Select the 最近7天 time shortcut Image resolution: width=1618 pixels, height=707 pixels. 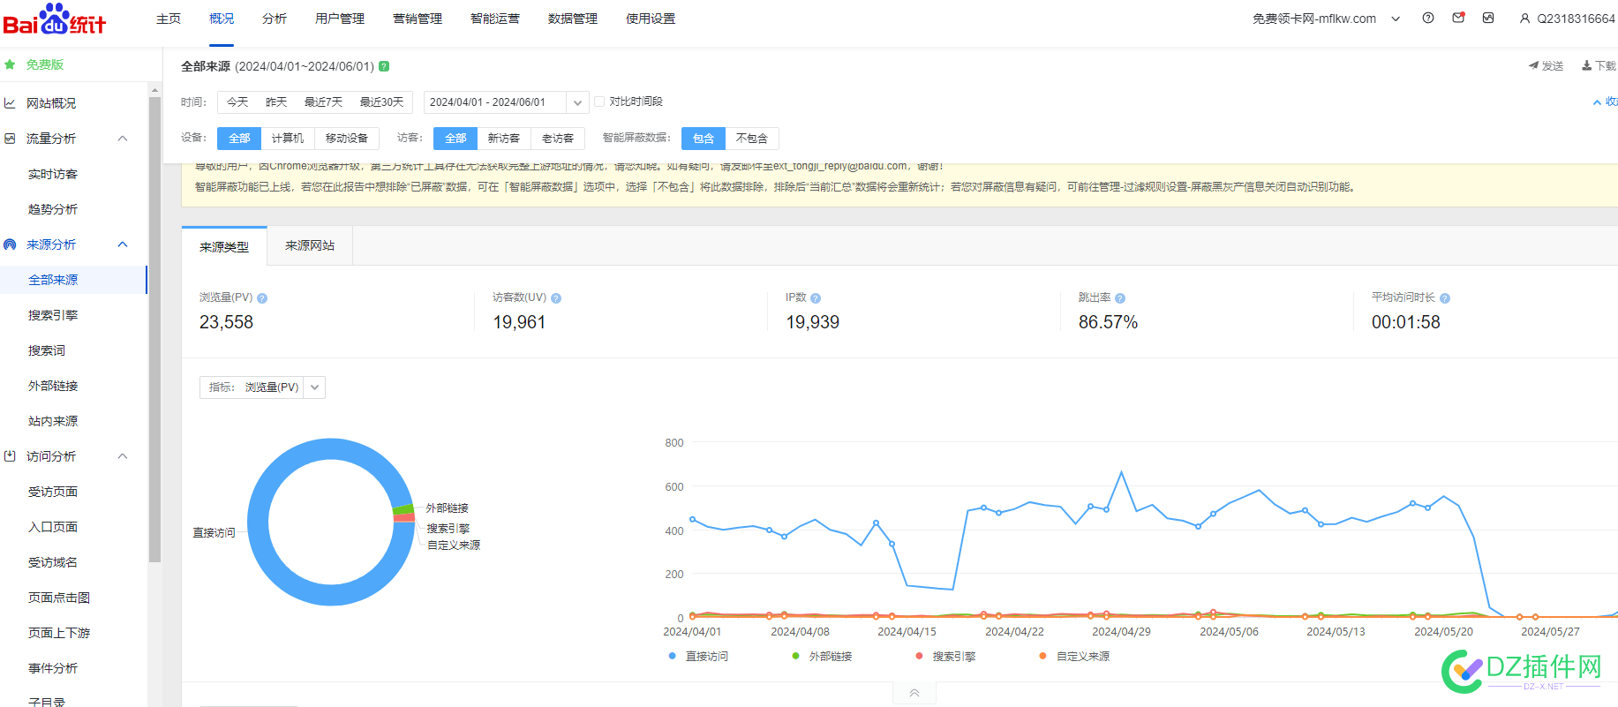[x=323, y=102]
